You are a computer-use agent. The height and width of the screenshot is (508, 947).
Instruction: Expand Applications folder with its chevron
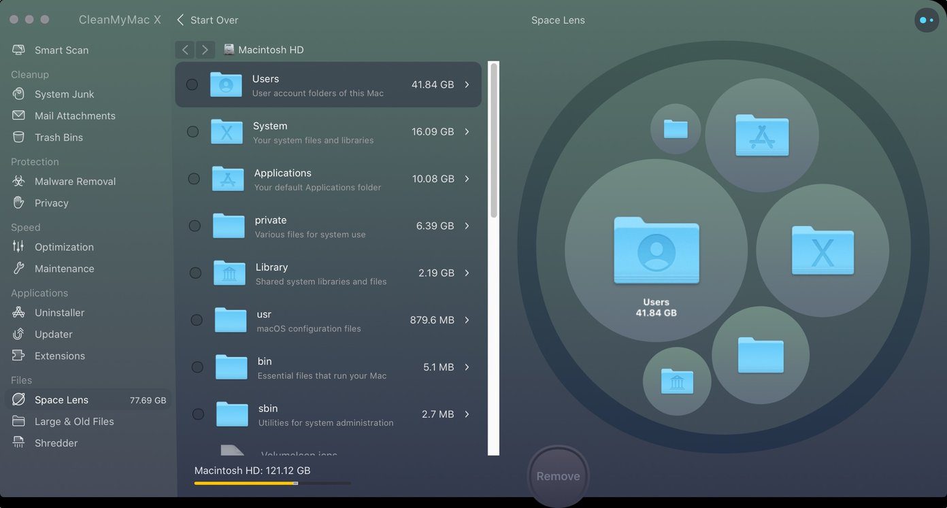pos(467,179)
